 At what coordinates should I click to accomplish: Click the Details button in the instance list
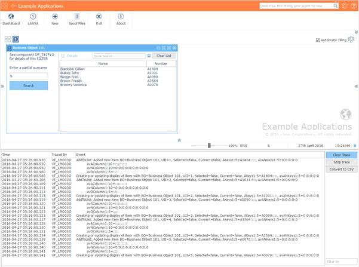point(69,56)
